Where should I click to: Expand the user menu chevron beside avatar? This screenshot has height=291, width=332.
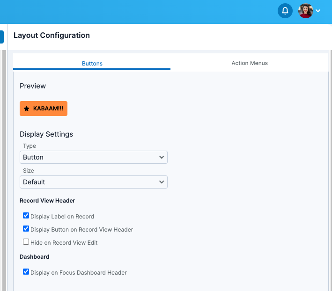pos(318,11)
